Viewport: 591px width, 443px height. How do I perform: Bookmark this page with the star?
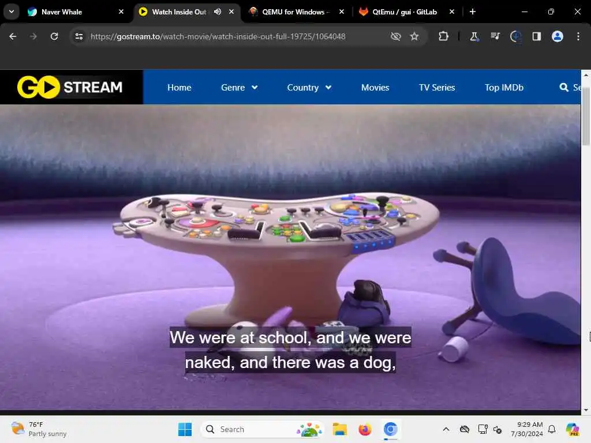pyautogui.click(x=414, y=36)
